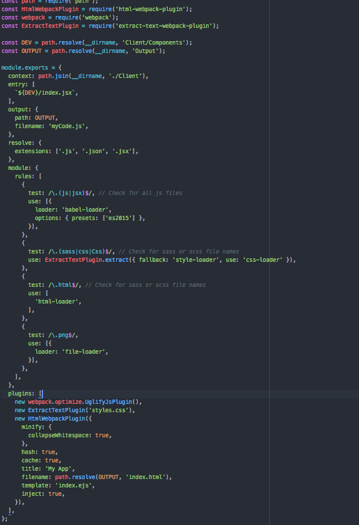Click the 'extract-text-webpack-plugin' string
Screen dimensions: 359x525
point(166,26)
